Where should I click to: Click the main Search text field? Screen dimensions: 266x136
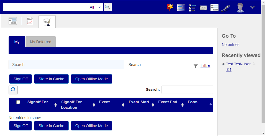point(66,65)
